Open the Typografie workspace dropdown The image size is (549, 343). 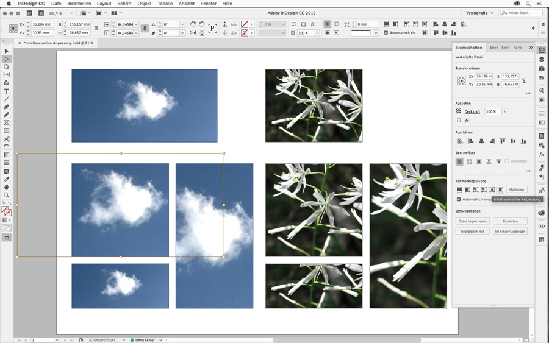point(479,13)
